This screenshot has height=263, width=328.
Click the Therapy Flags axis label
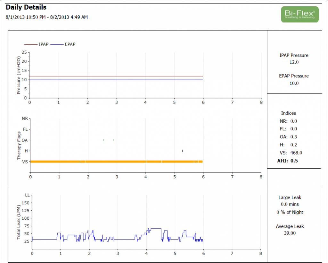point(19,145)
